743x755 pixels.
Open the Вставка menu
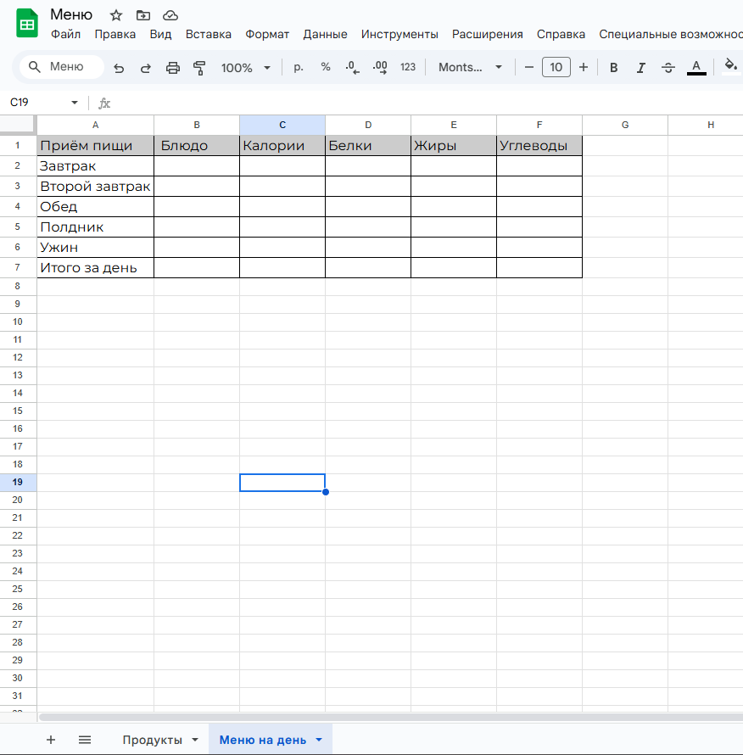coord(209,34)
